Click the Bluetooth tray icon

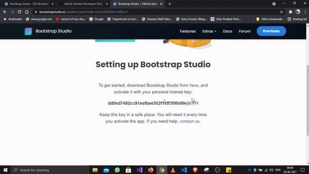[x=255, y=170]
